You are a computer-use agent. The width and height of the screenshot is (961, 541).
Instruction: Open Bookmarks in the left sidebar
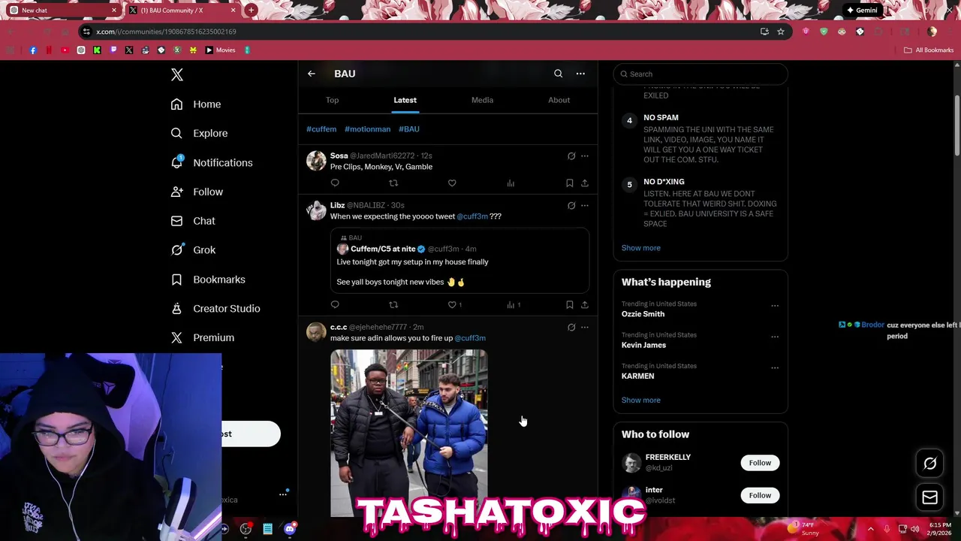coord(208,280)
